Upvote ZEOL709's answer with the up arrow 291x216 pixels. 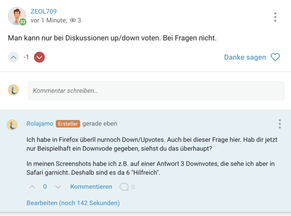(13, 57)
